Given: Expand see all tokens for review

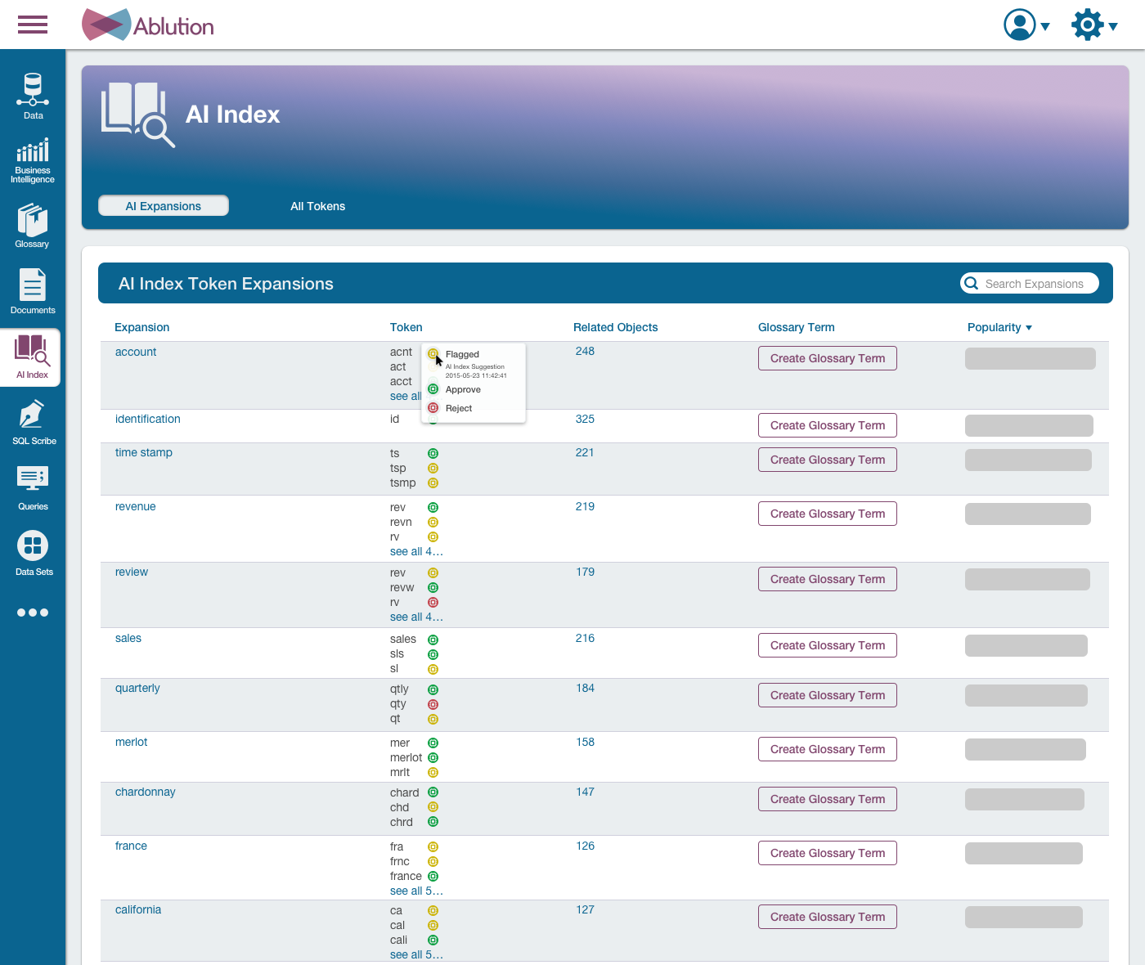Looking at the screenshot, I should coord(416,617).
